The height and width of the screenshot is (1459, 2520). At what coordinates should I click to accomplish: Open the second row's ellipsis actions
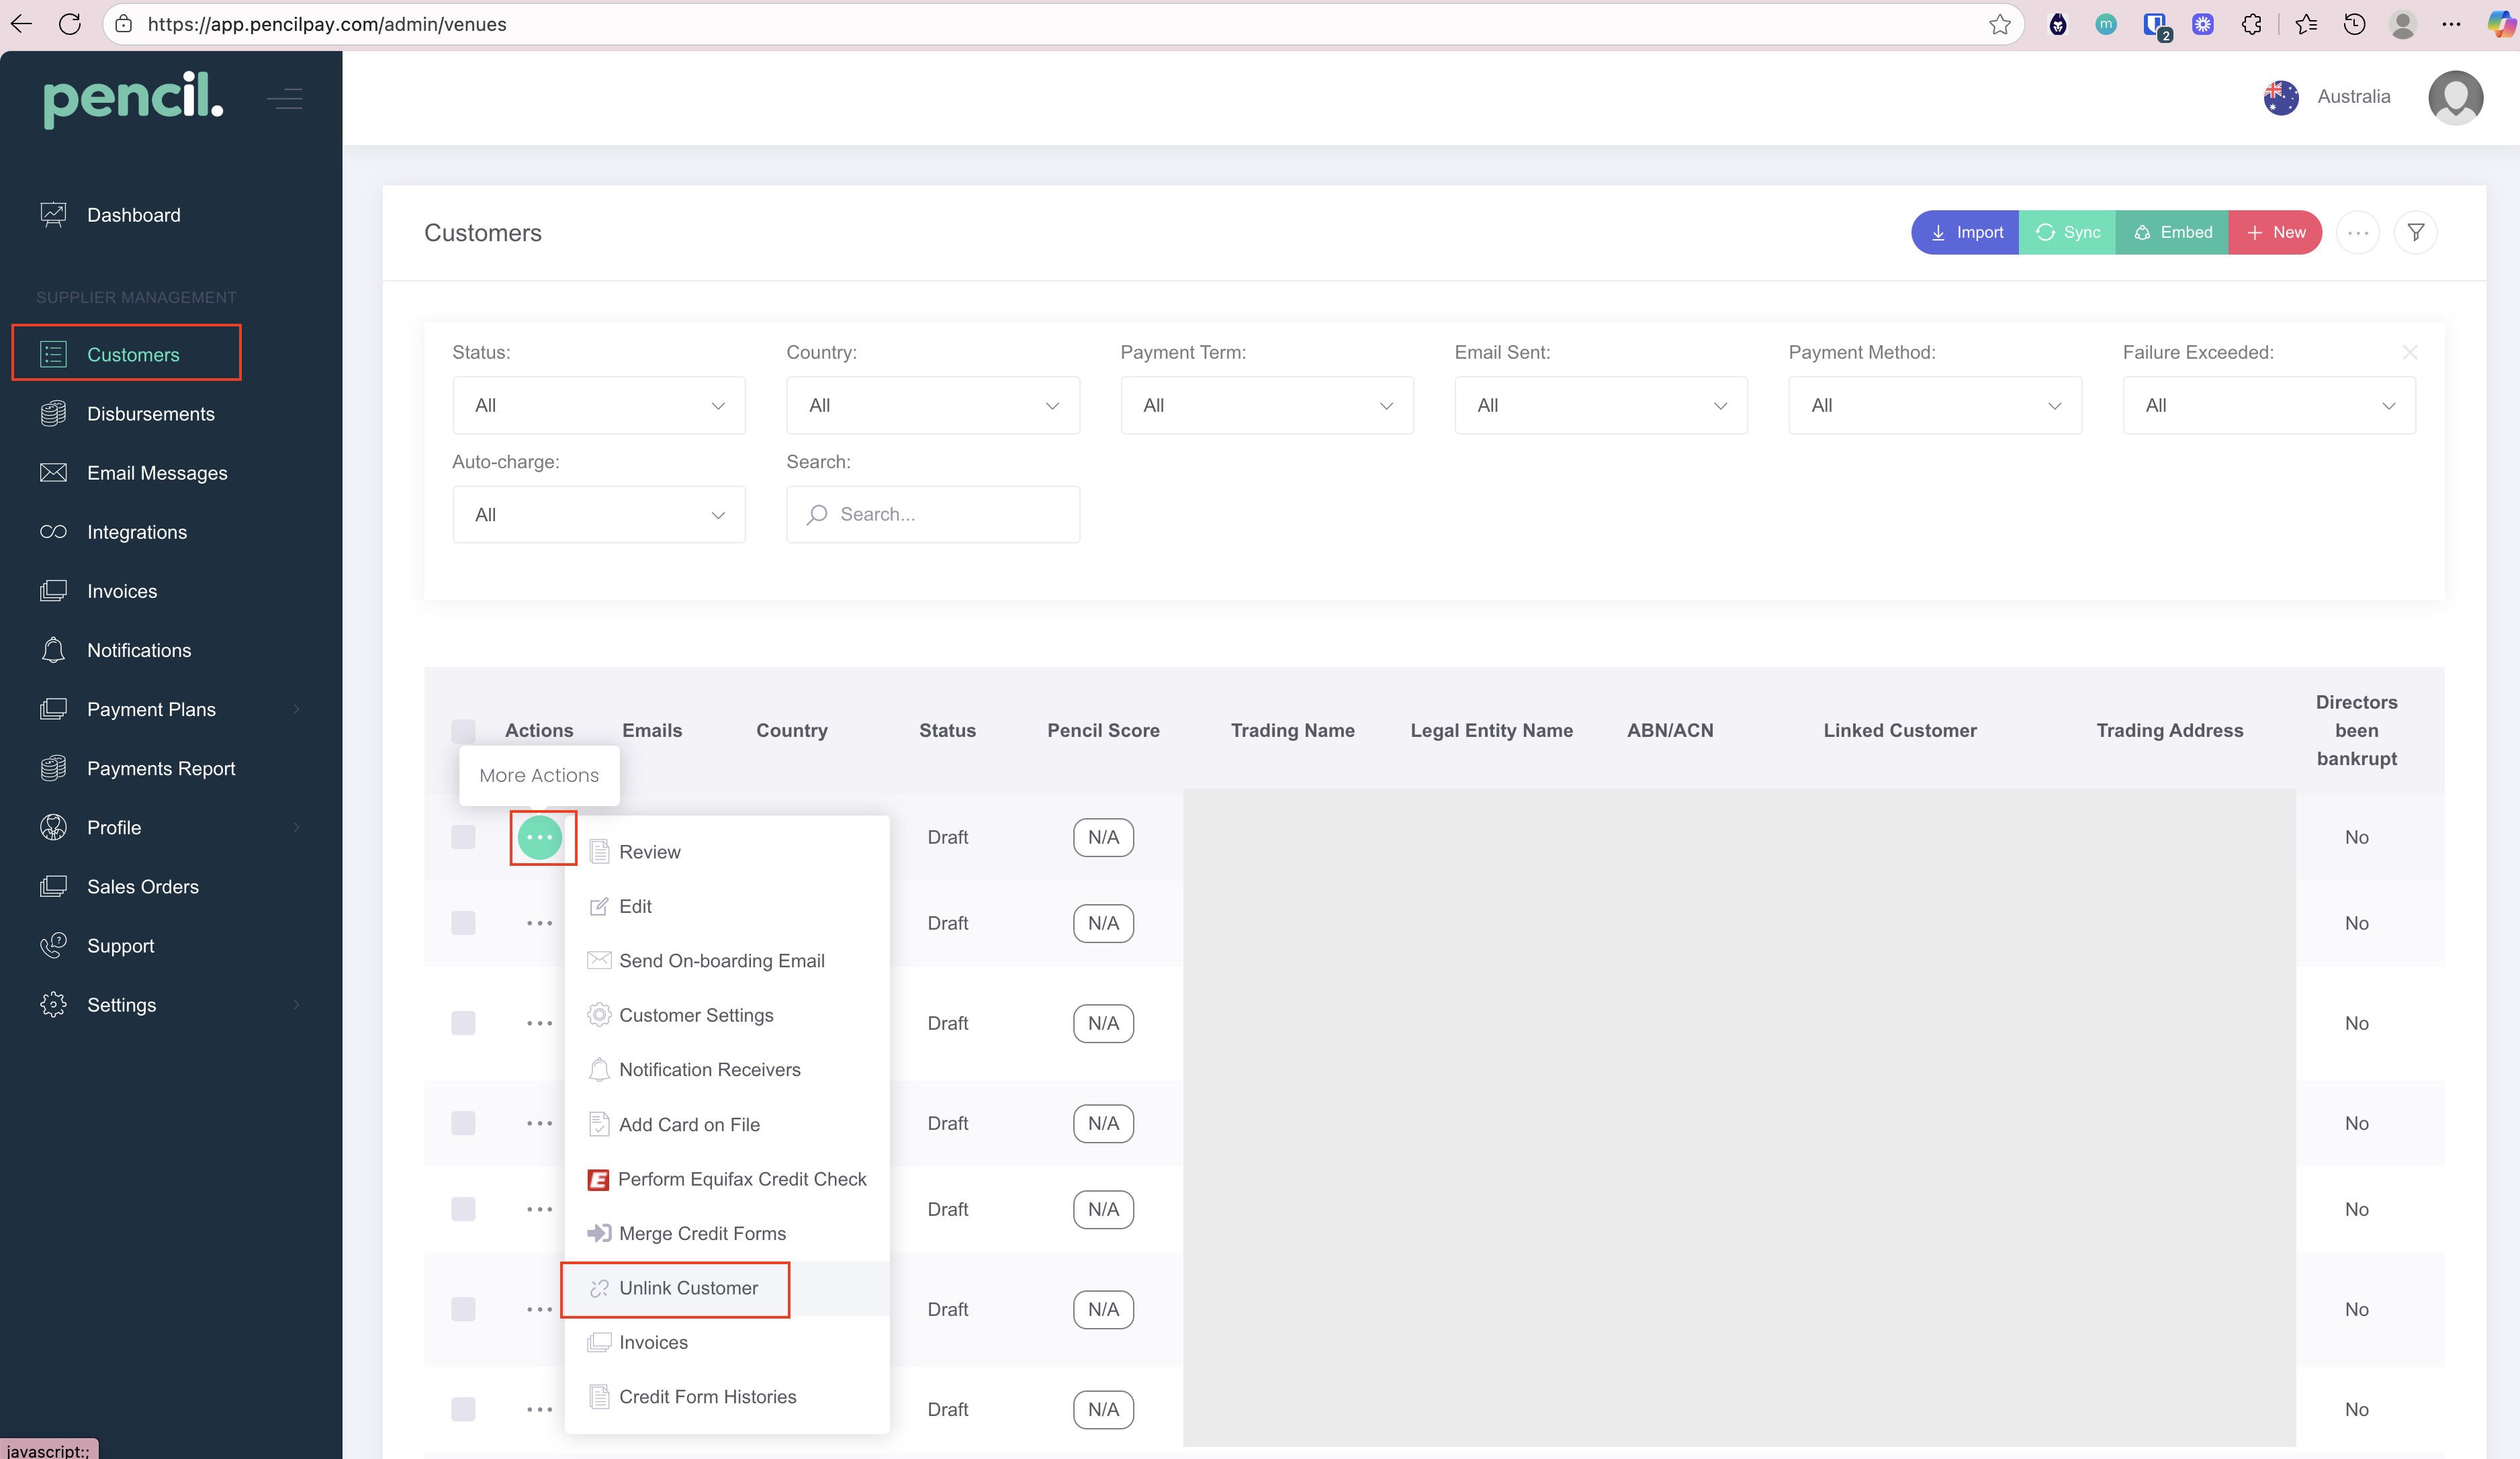(540, 923)
